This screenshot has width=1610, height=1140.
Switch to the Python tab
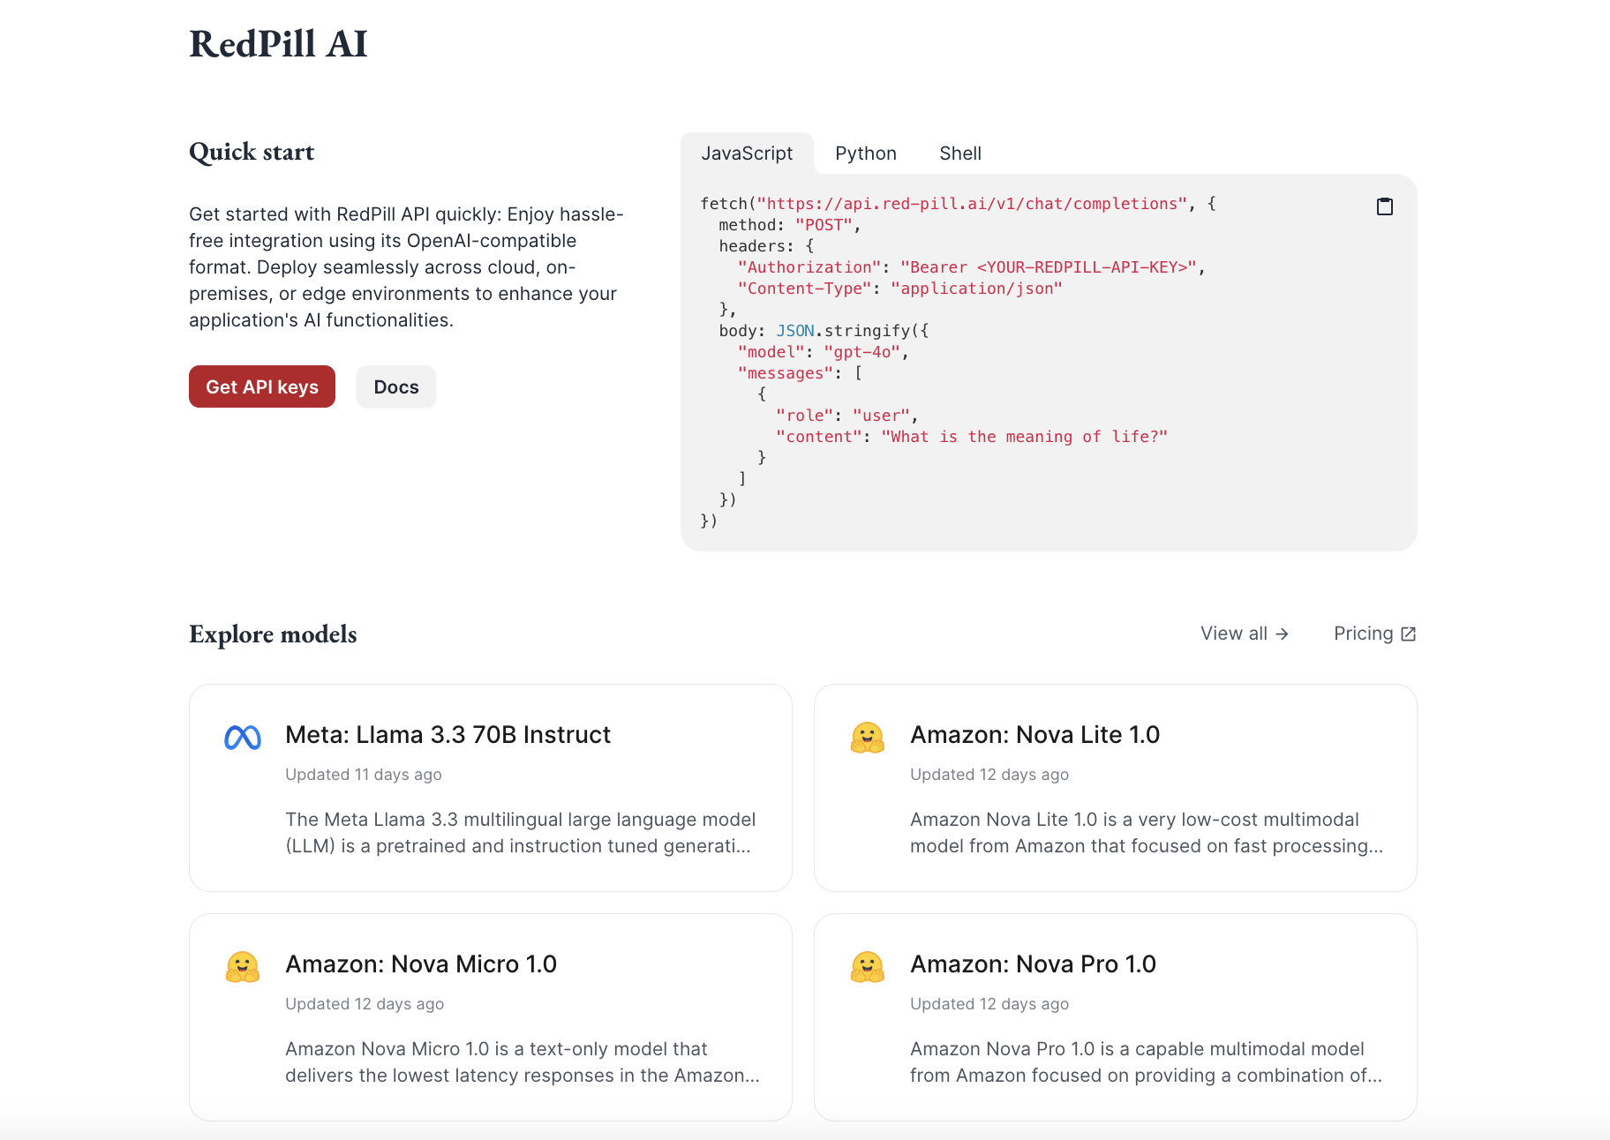click(x=866, y=154)
